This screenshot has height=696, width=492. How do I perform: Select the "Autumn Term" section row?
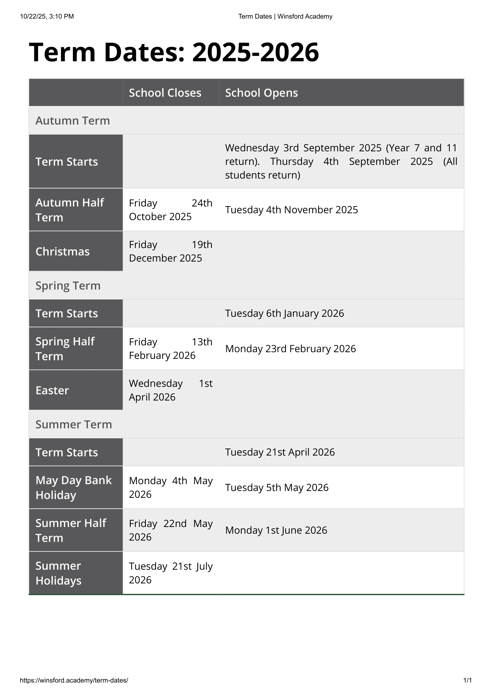(73, 121)
